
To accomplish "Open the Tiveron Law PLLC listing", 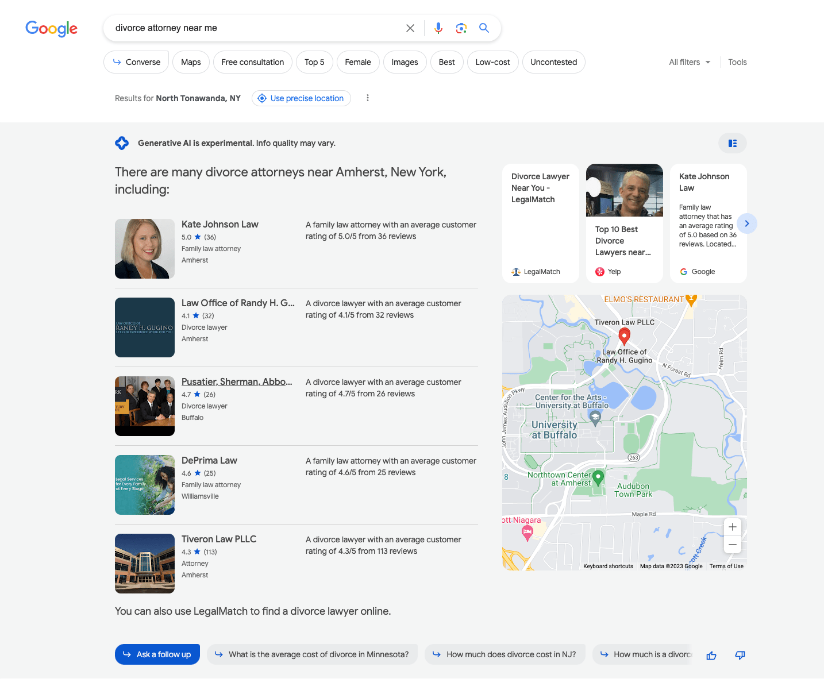I will point(219,539).
